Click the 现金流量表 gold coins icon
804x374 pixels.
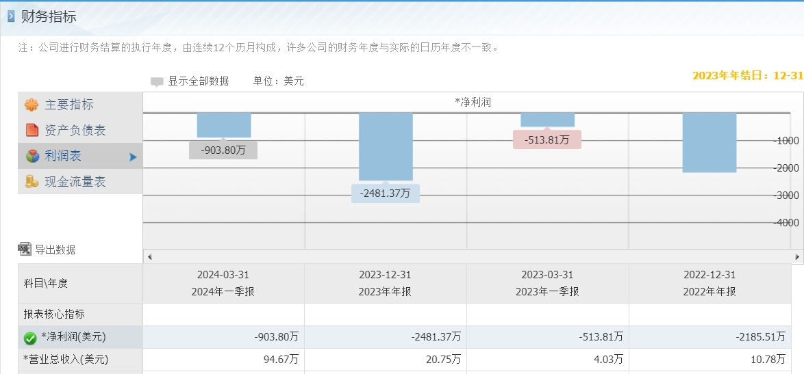pyautogui.click(x=32, y=181)
